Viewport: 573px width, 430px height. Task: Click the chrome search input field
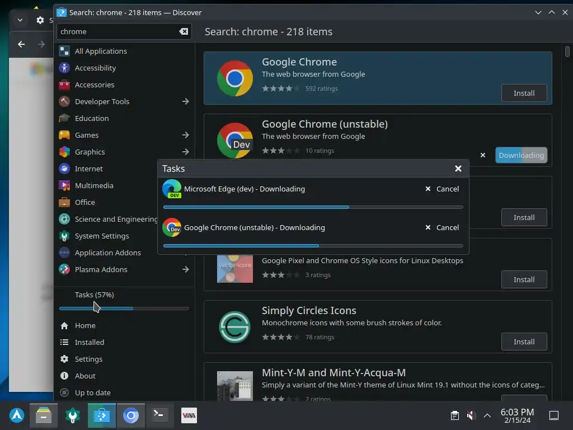click(x=124, y=31)
